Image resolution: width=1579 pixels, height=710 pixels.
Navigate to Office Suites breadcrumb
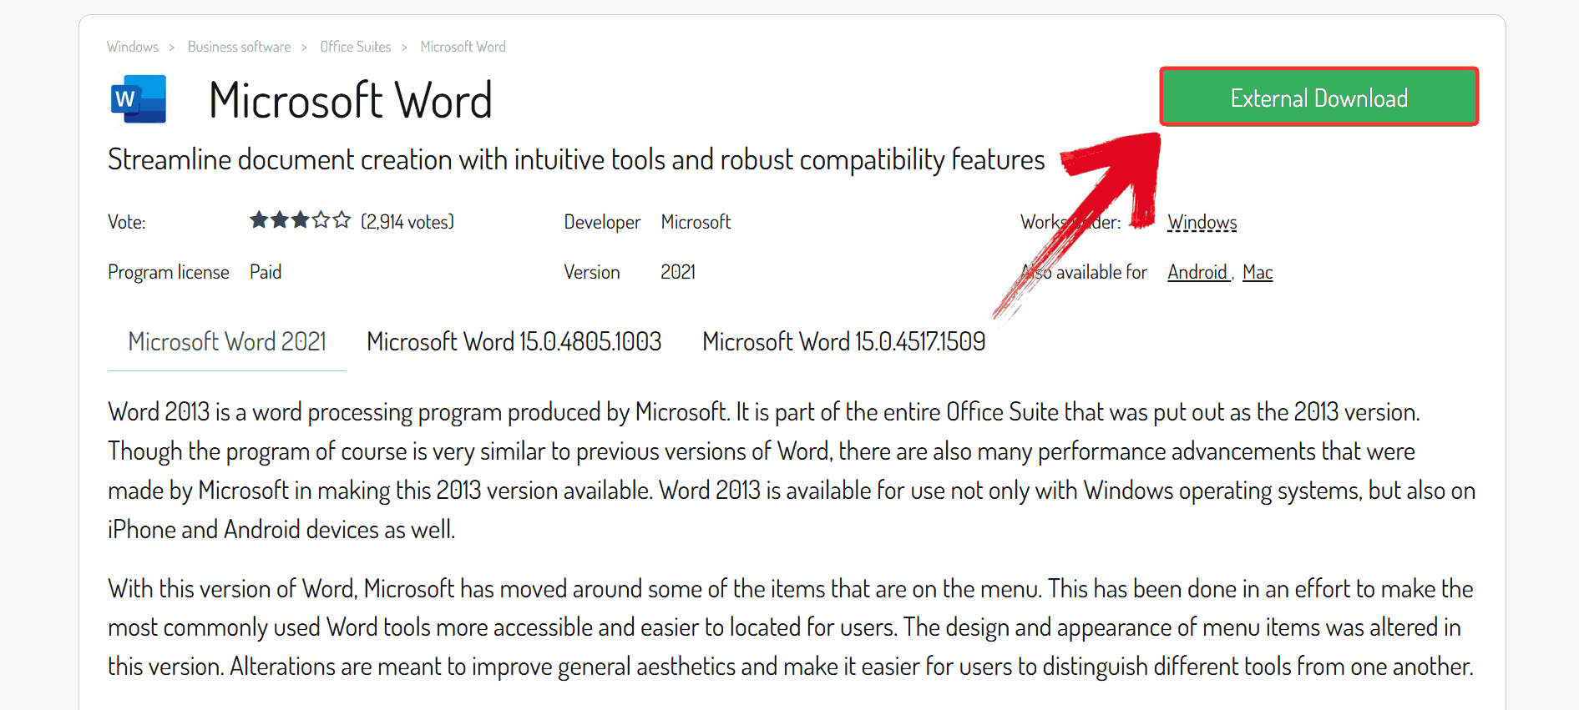pos(356,47)
